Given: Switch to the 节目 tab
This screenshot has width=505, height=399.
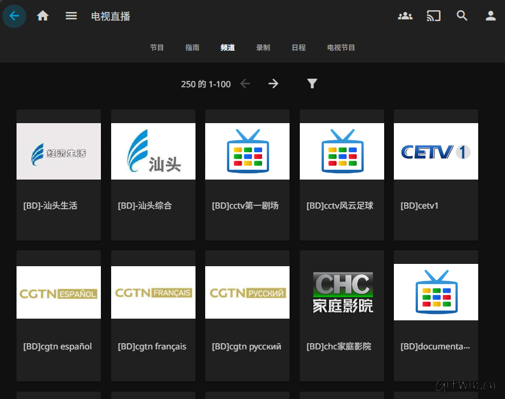Looking at the screenshot, I should [157, 48].
